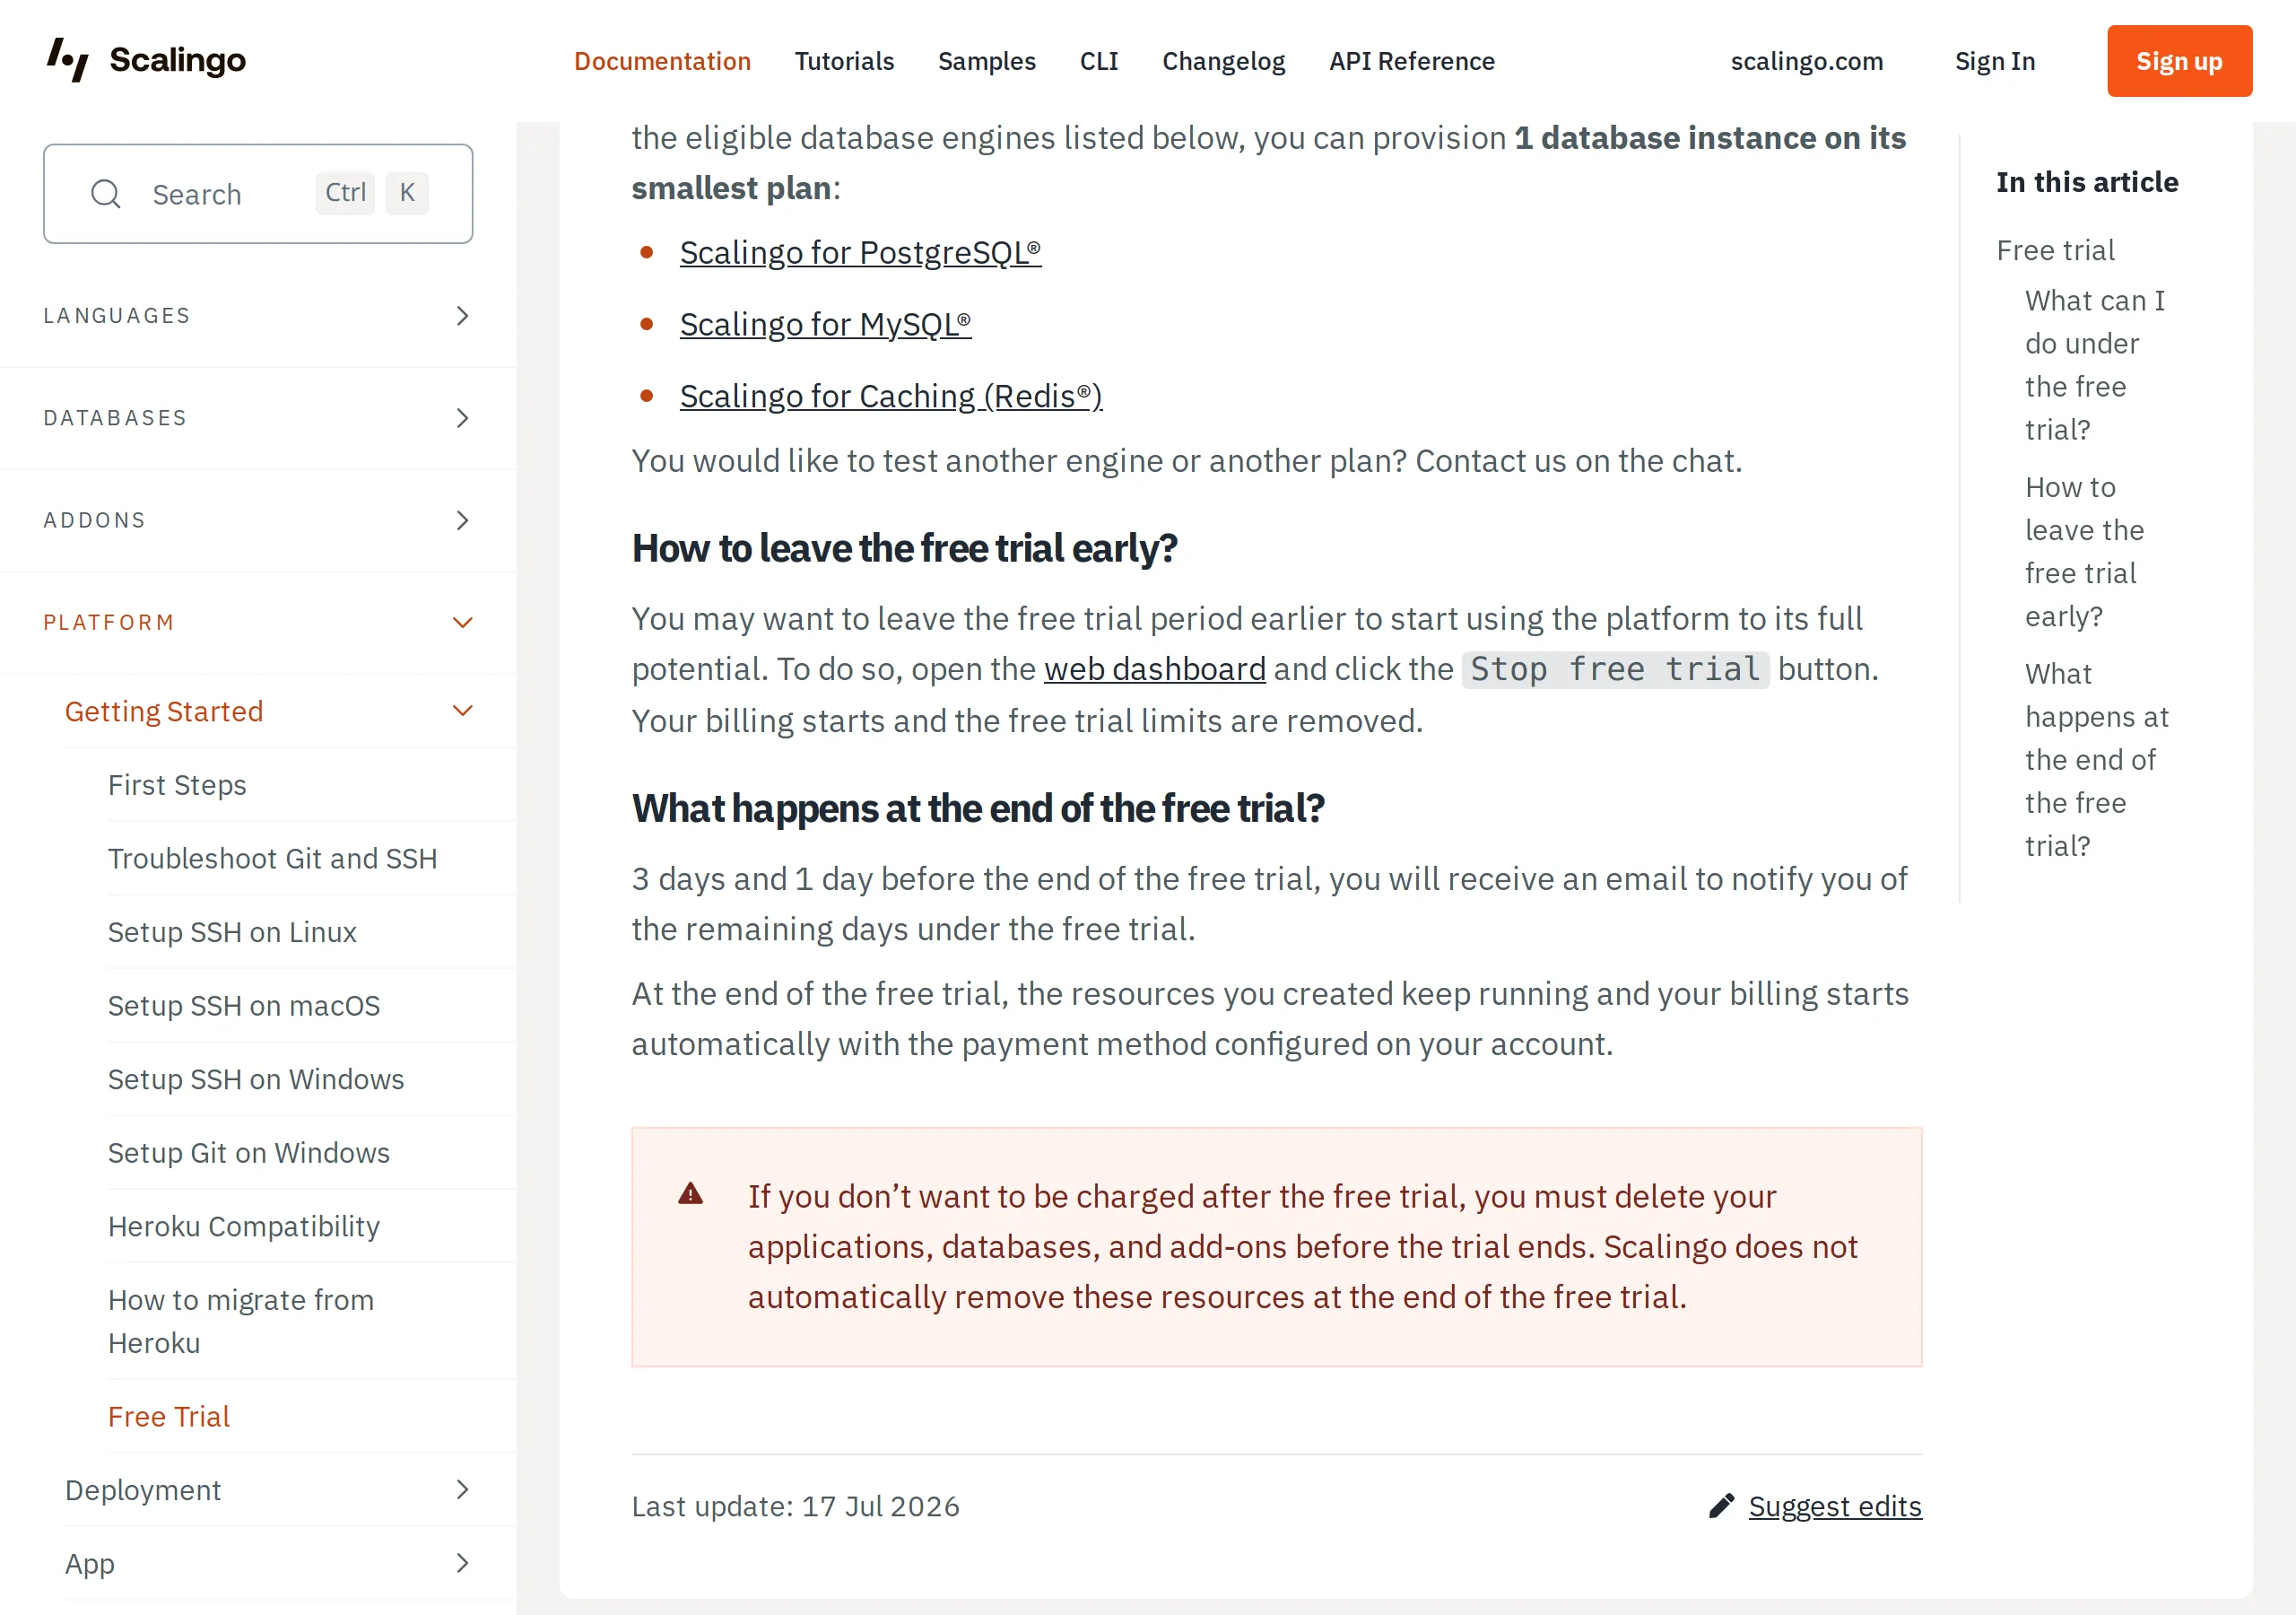Expand the Databases section chevron
Viewport: 2296px width, 1615px height.
(x=462, y=418)
